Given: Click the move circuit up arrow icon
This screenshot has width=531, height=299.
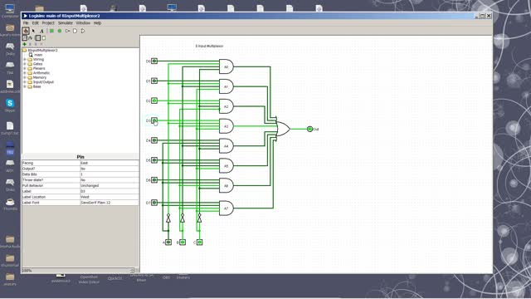Looking at the screenshot, I should 30,44.
